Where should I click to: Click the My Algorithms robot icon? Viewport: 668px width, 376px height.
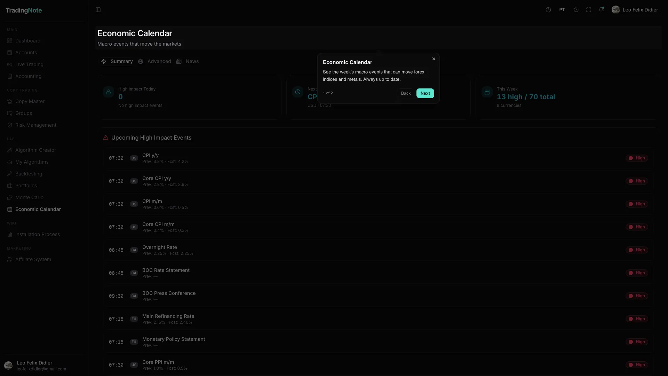pos(10,162)
